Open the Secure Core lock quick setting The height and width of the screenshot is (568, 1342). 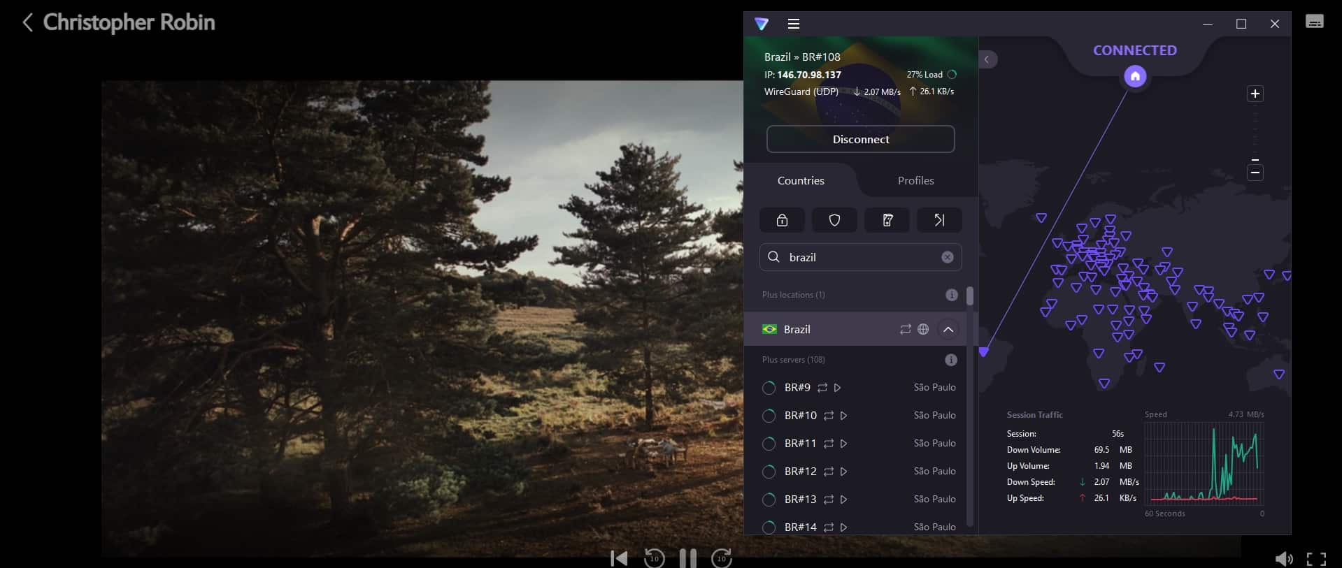[x=782, y=220]
